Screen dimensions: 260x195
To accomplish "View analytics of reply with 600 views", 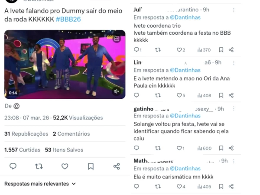I will tap(205, 148).
